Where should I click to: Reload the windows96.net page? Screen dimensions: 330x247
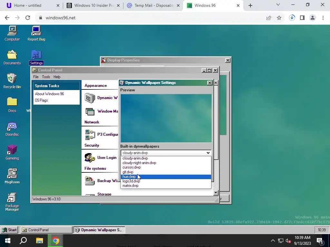tap(28, 18)
